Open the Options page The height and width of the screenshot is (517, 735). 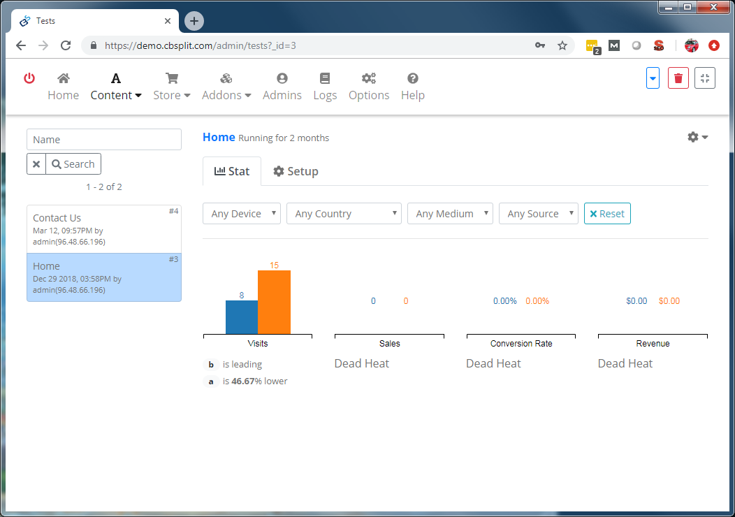(369, 87)
